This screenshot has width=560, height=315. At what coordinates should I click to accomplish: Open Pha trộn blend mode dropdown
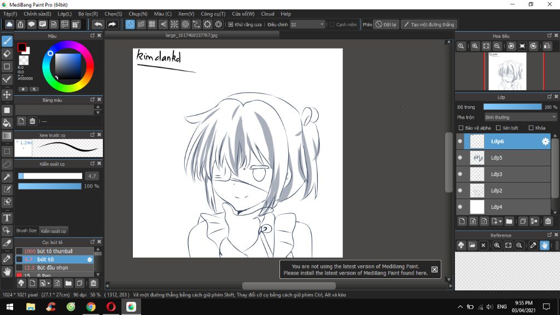tap(521, 117)
